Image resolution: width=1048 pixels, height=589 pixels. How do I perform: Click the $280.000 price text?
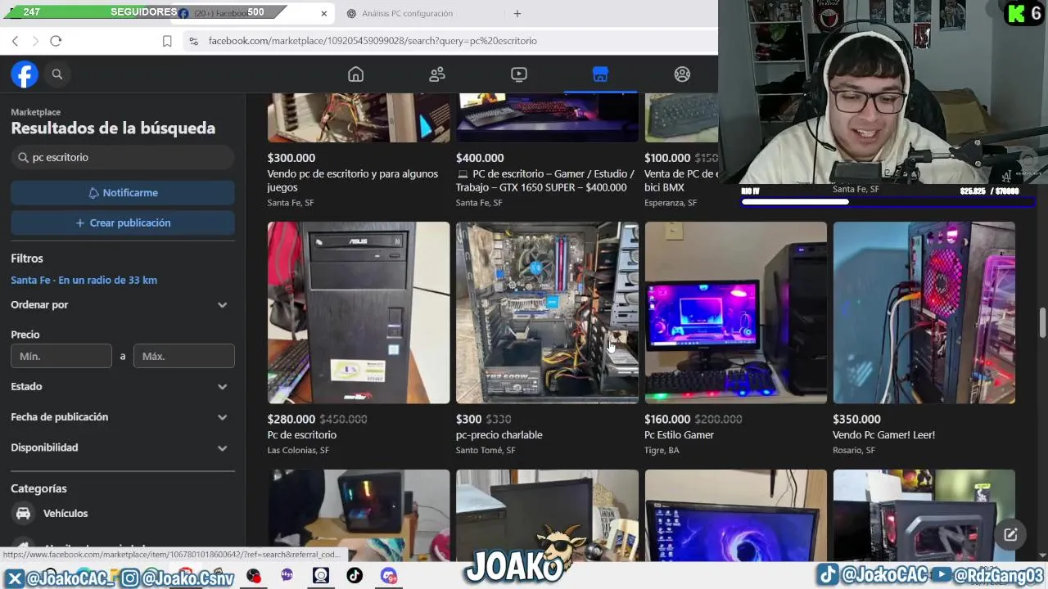pos(291,419)
